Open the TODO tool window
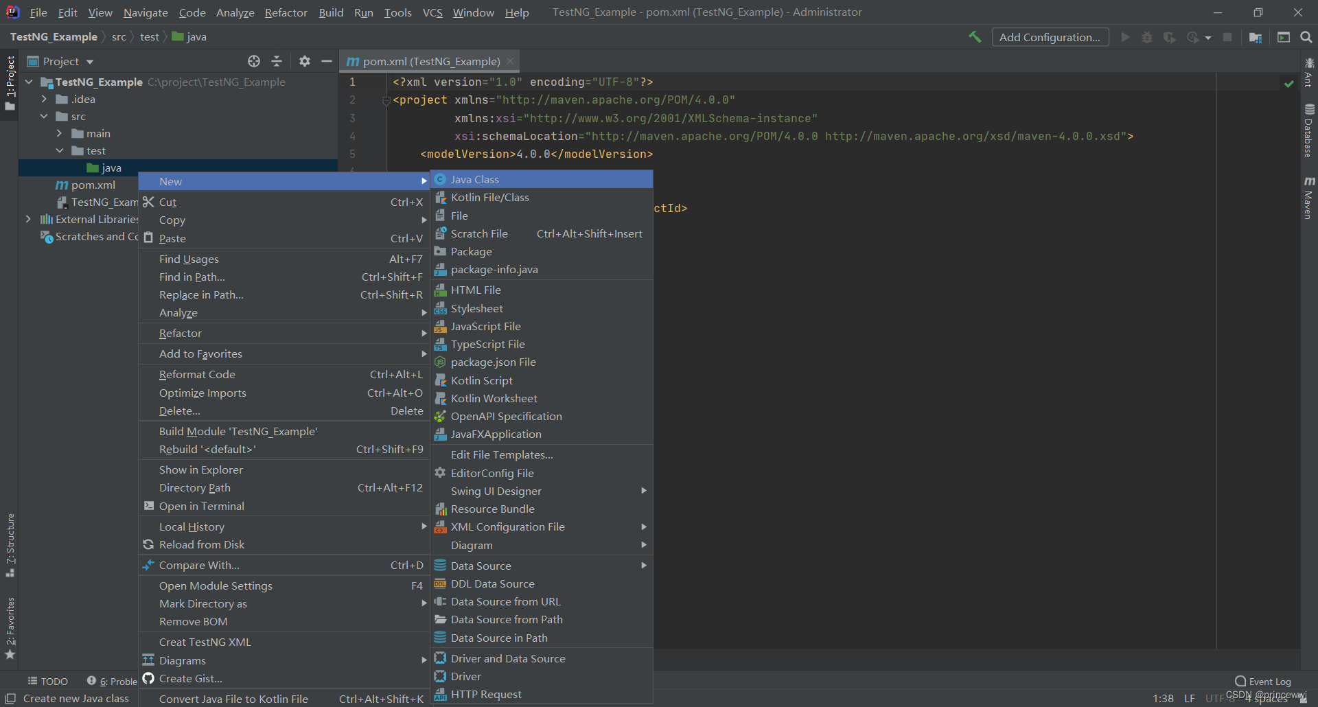The width and height of the screenshot is (1318, 707). click(x=48, y=681)
